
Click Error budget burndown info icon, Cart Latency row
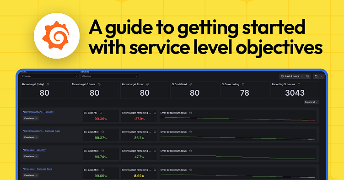click(190, 113)
